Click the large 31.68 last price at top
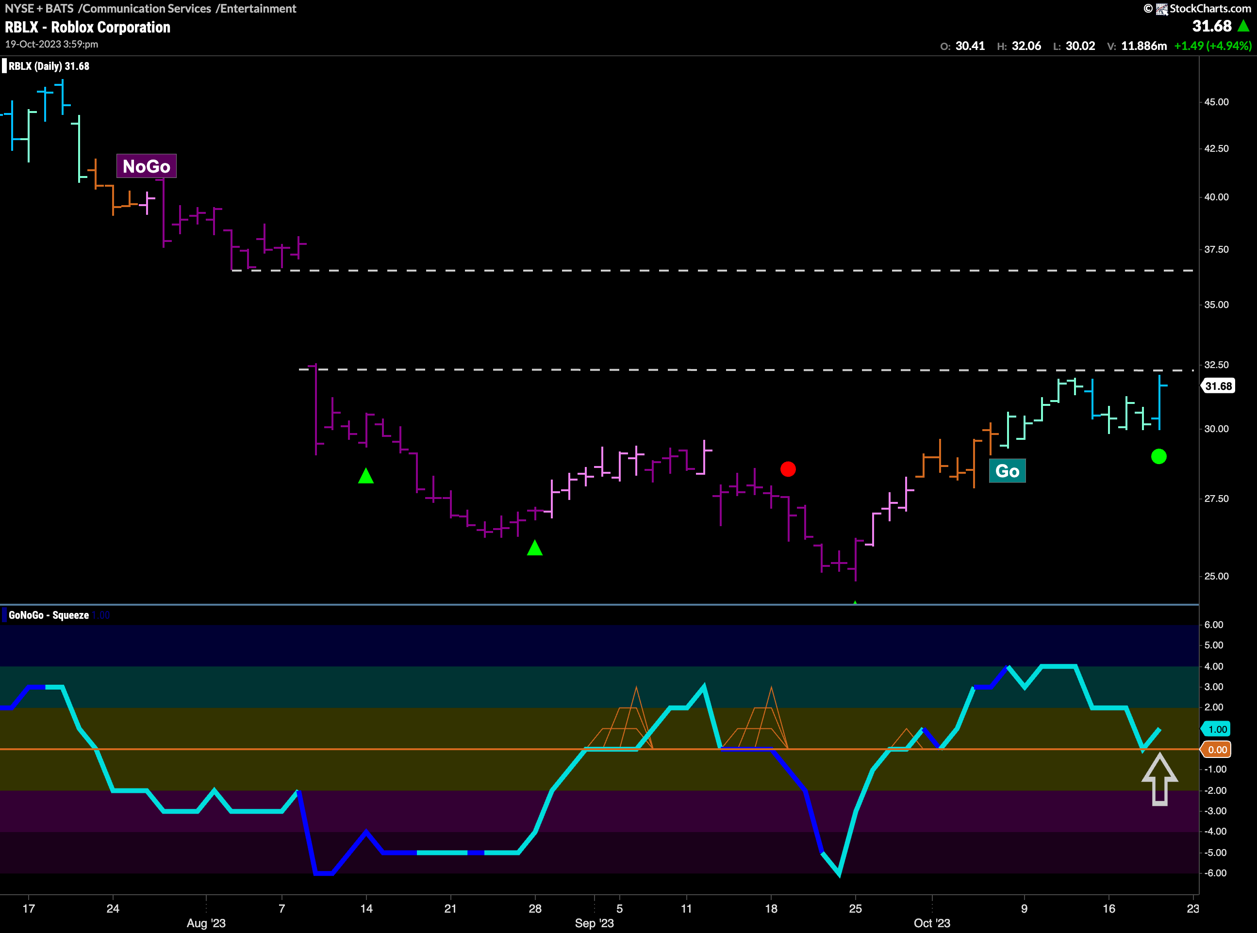The image size is (1257, 933). 1212,26
